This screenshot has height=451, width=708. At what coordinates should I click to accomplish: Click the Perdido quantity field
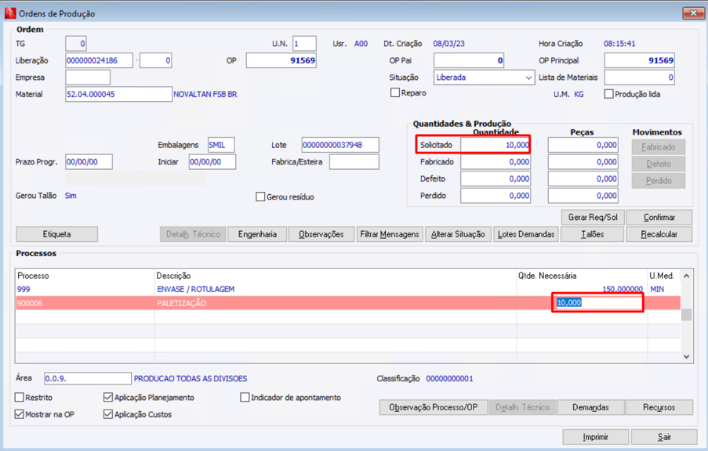point(496,196)
